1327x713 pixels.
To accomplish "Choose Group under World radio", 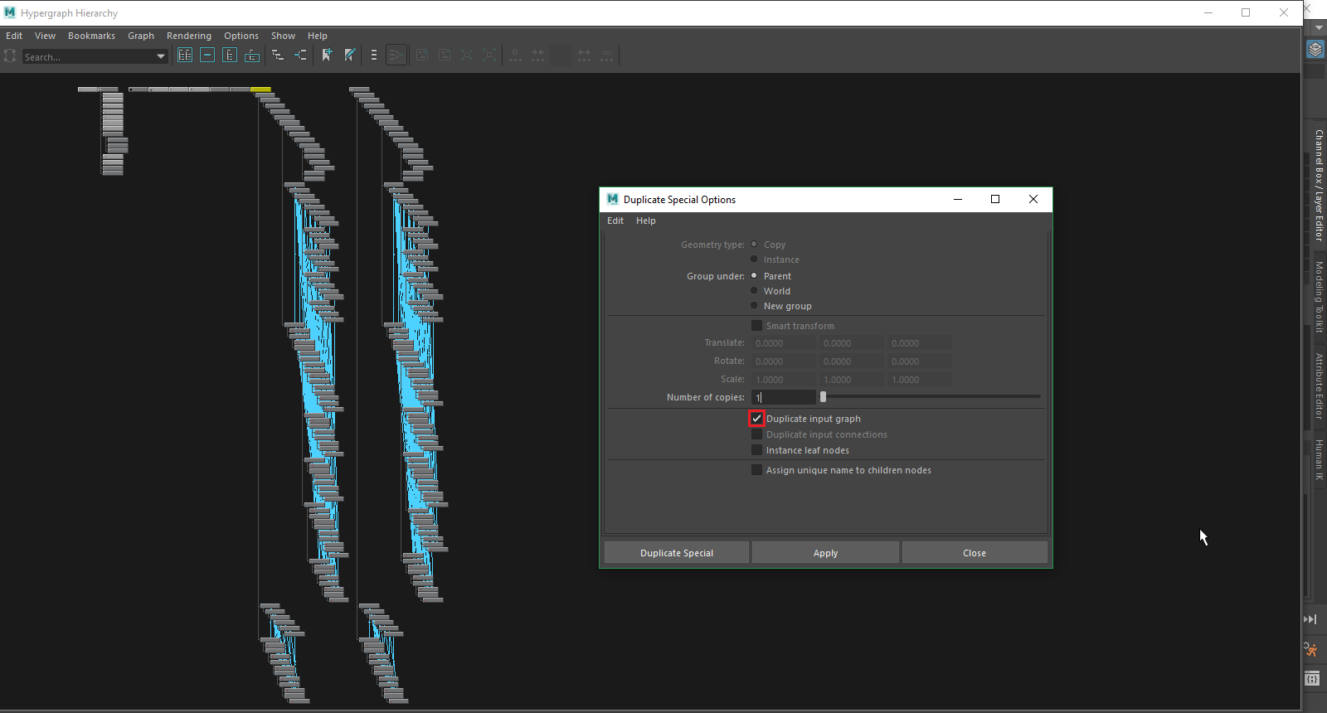I will click(754, 291).
